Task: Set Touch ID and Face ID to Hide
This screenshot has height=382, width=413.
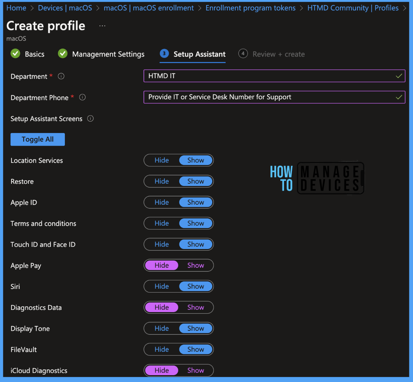Action: 162,244
